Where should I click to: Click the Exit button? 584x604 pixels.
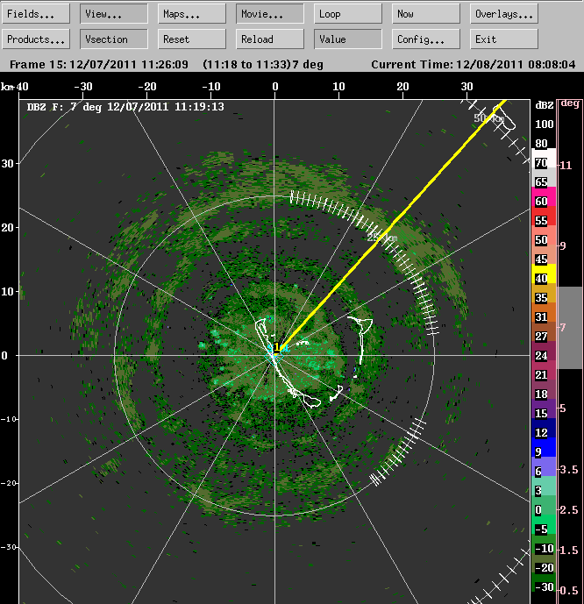(x=504, y=39)
